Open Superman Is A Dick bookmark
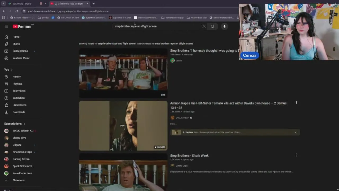339x191 pixels. (120, 18)
